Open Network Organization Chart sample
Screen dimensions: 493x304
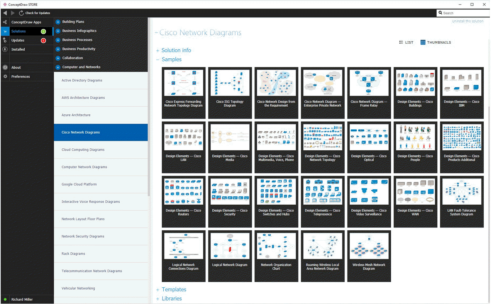pyautogui.click(x=276, y=256)
